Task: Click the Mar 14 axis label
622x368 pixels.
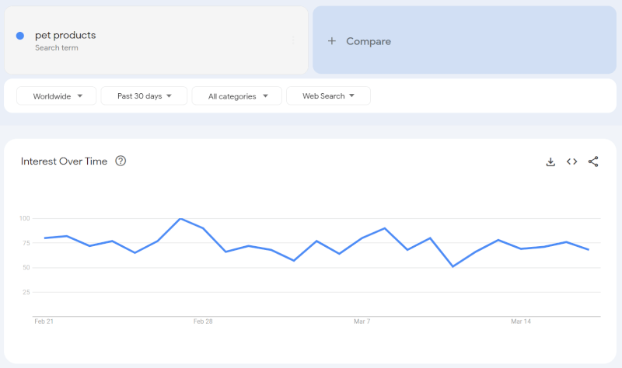Action: tap(520, 321)
